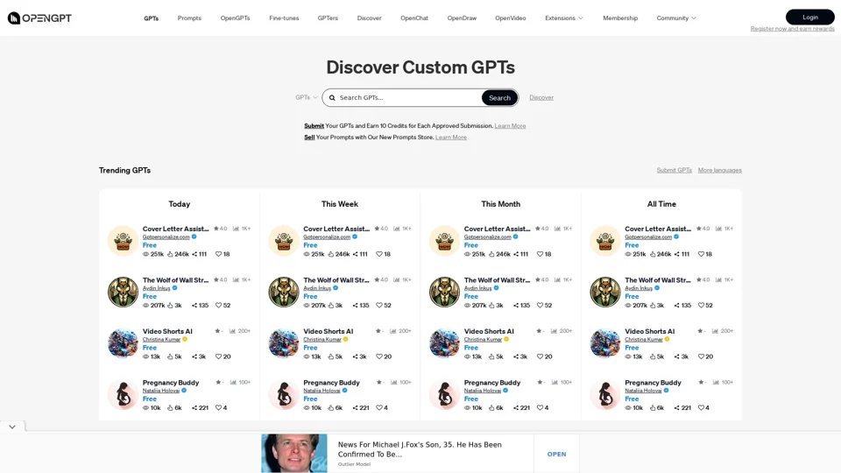Click the OPEN button on the ad
Viewport: 841px width, 473px height.
(x=556, y=454)
